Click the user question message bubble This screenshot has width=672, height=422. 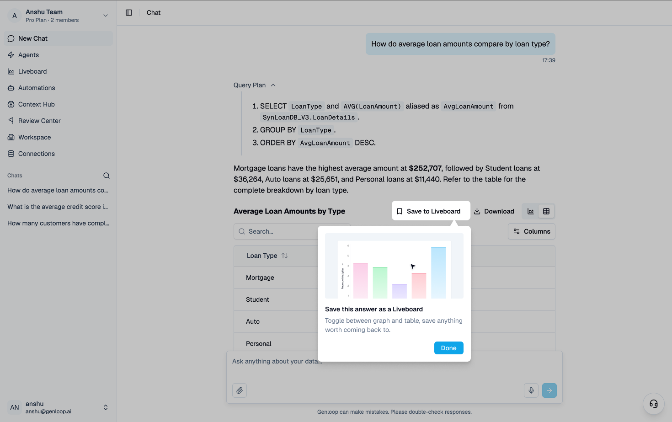pos(460,44)
